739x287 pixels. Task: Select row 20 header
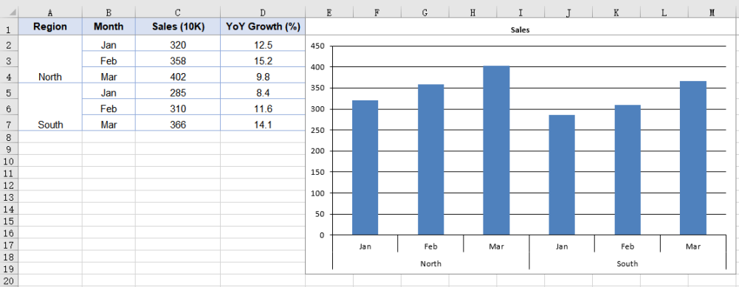point(9,281)
